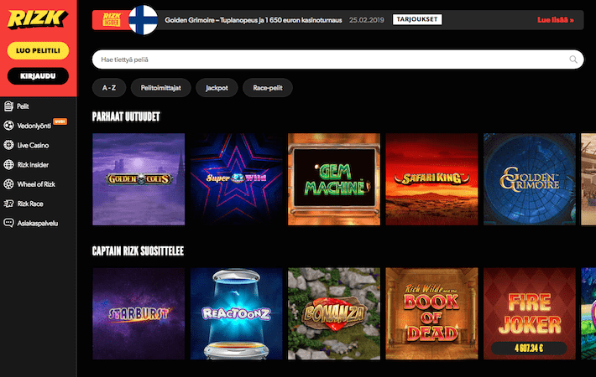Click the Rizk Race icon

8,204
